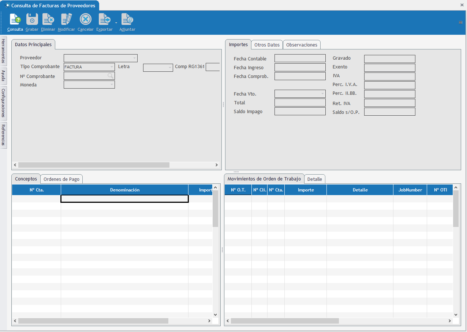
Task: Open the Proveedor dropdown
Action: (134, 58)
